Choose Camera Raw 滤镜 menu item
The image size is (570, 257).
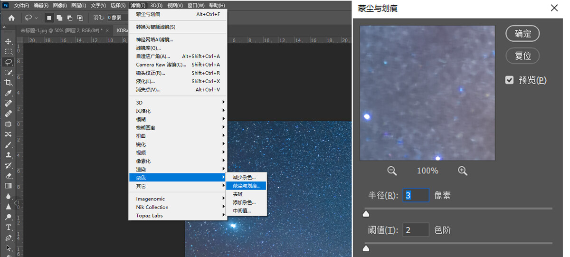point(178,65)
